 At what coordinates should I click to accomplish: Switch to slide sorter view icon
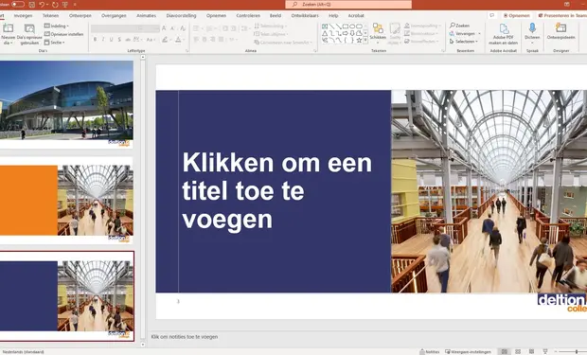[518, 351]
